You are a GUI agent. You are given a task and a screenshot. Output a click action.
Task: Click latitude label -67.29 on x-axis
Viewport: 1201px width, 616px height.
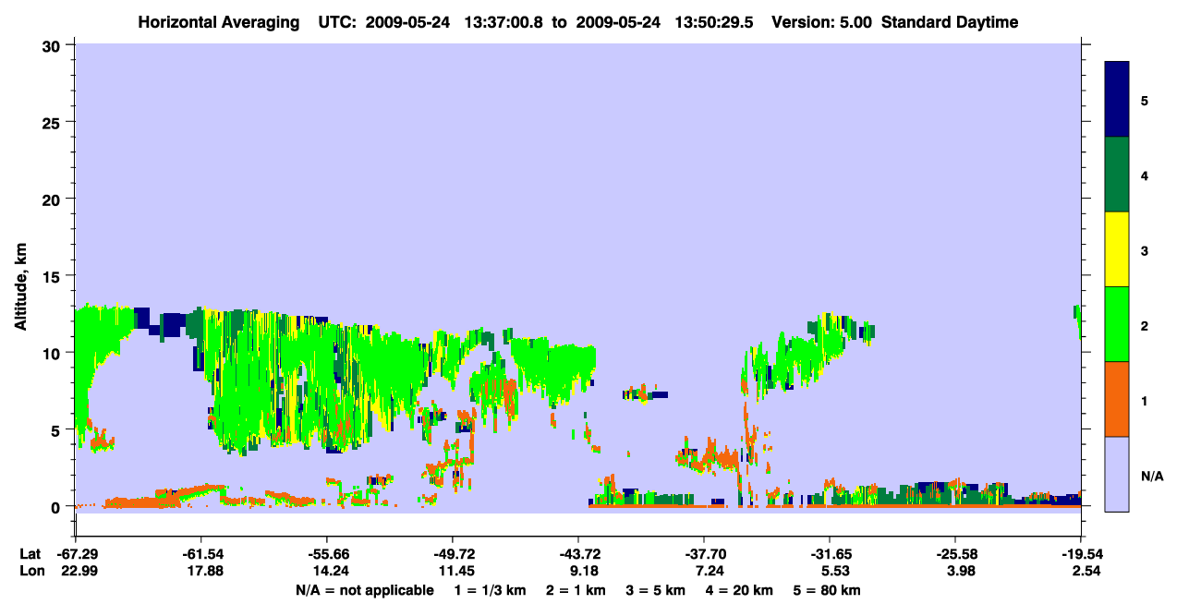(76, 554)
